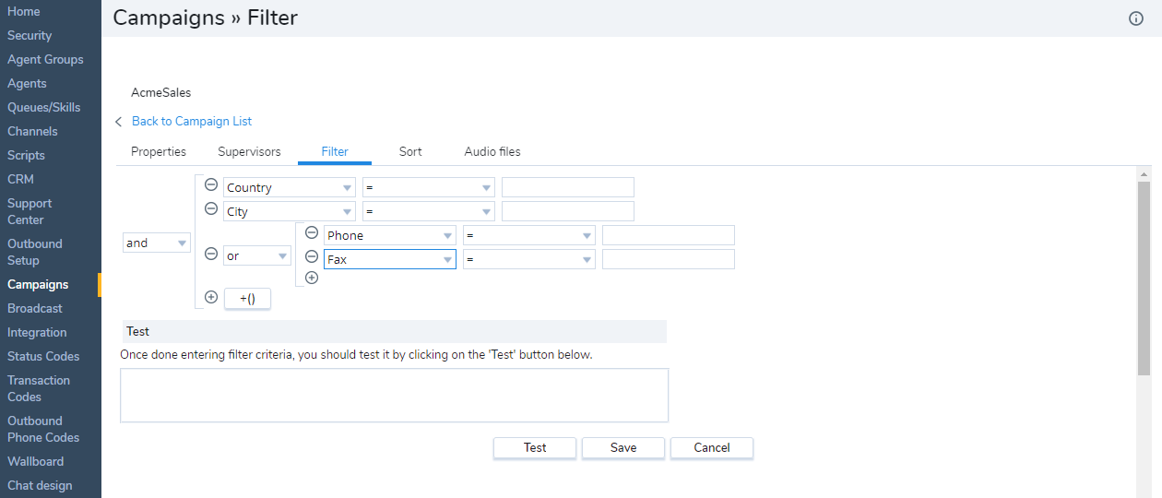Open Chat design in the sidebar
This screenshot has width=1162, height=498.
pyautogui.click(x=40, y=485)
